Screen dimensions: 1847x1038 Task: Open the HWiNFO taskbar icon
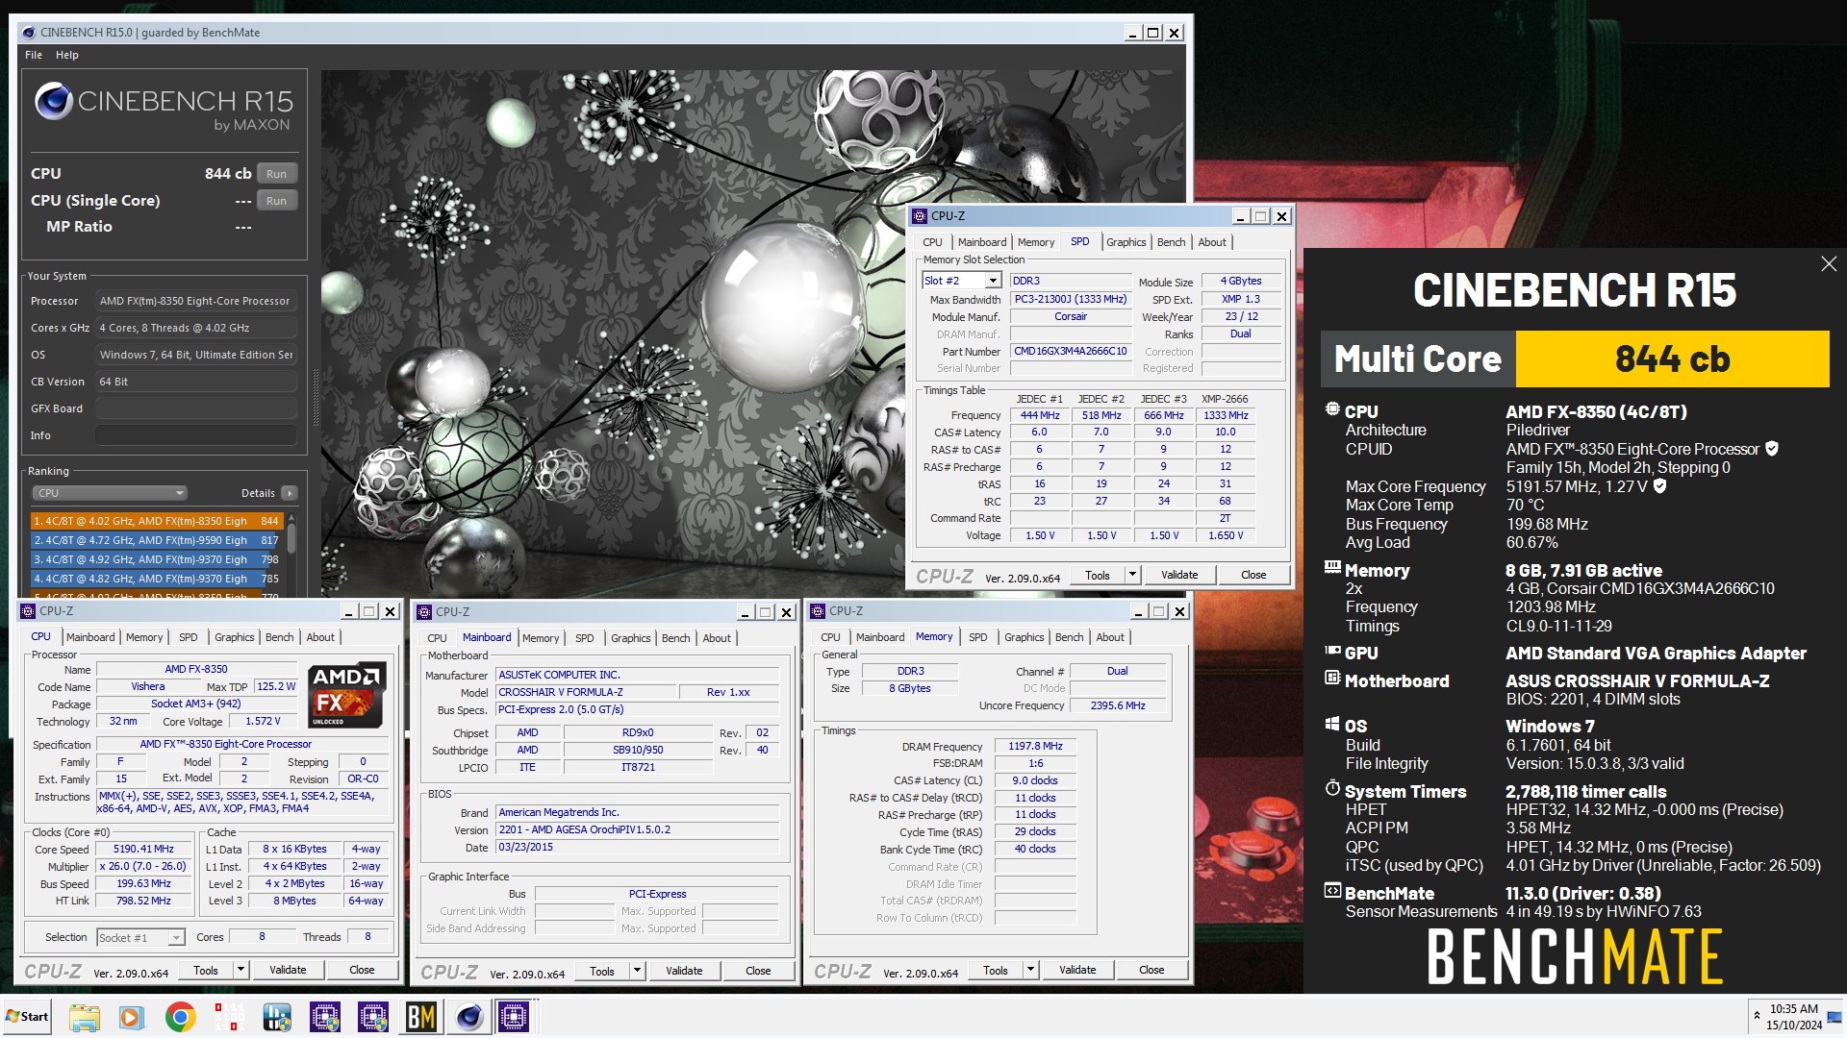pos(276,1017)
